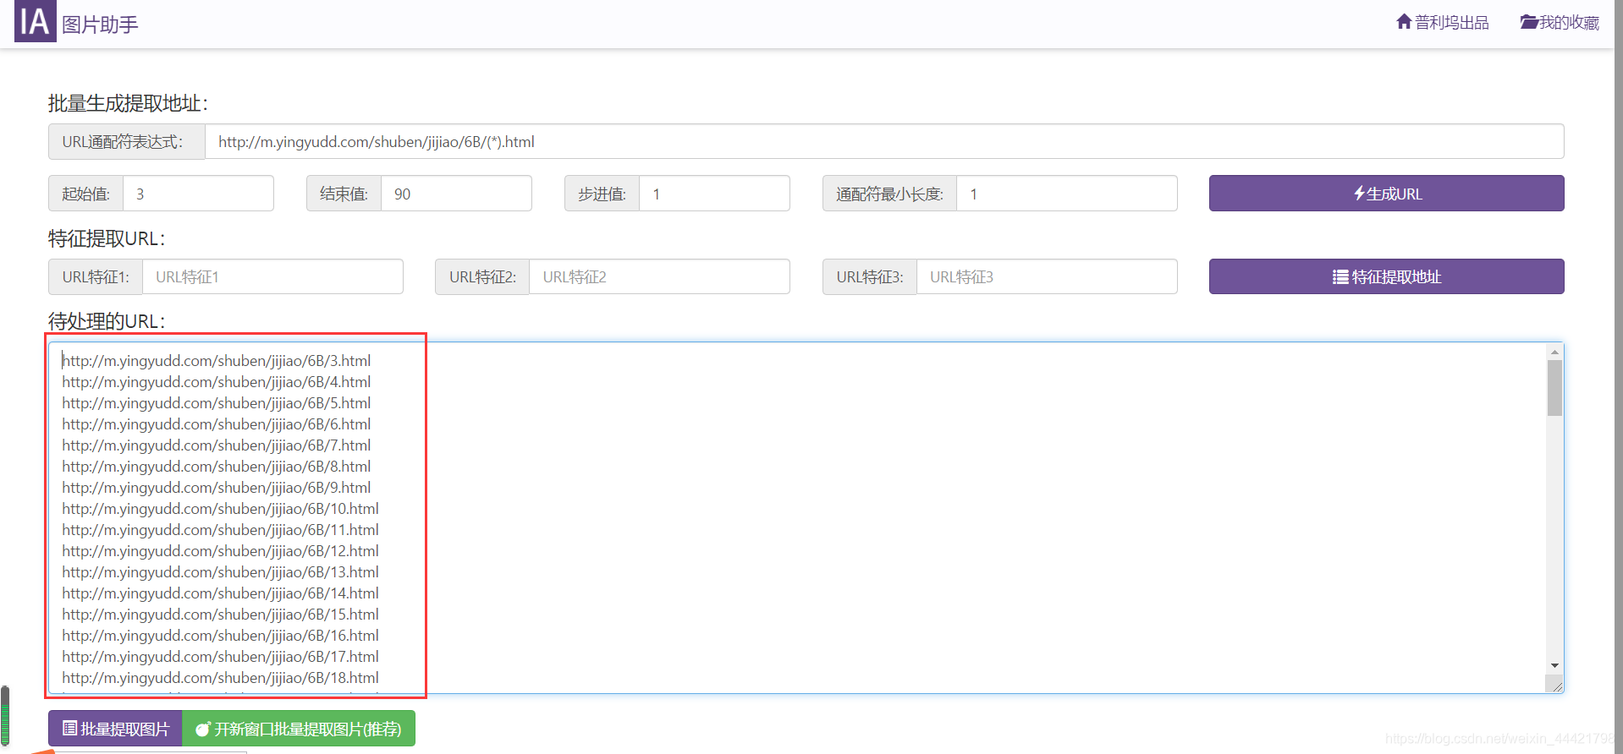Focus the URL特征1 input field

[272, 276]
